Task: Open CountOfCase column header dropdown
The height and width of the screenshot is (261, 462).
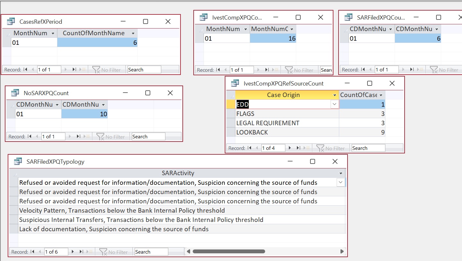Action: coord(381,95)
